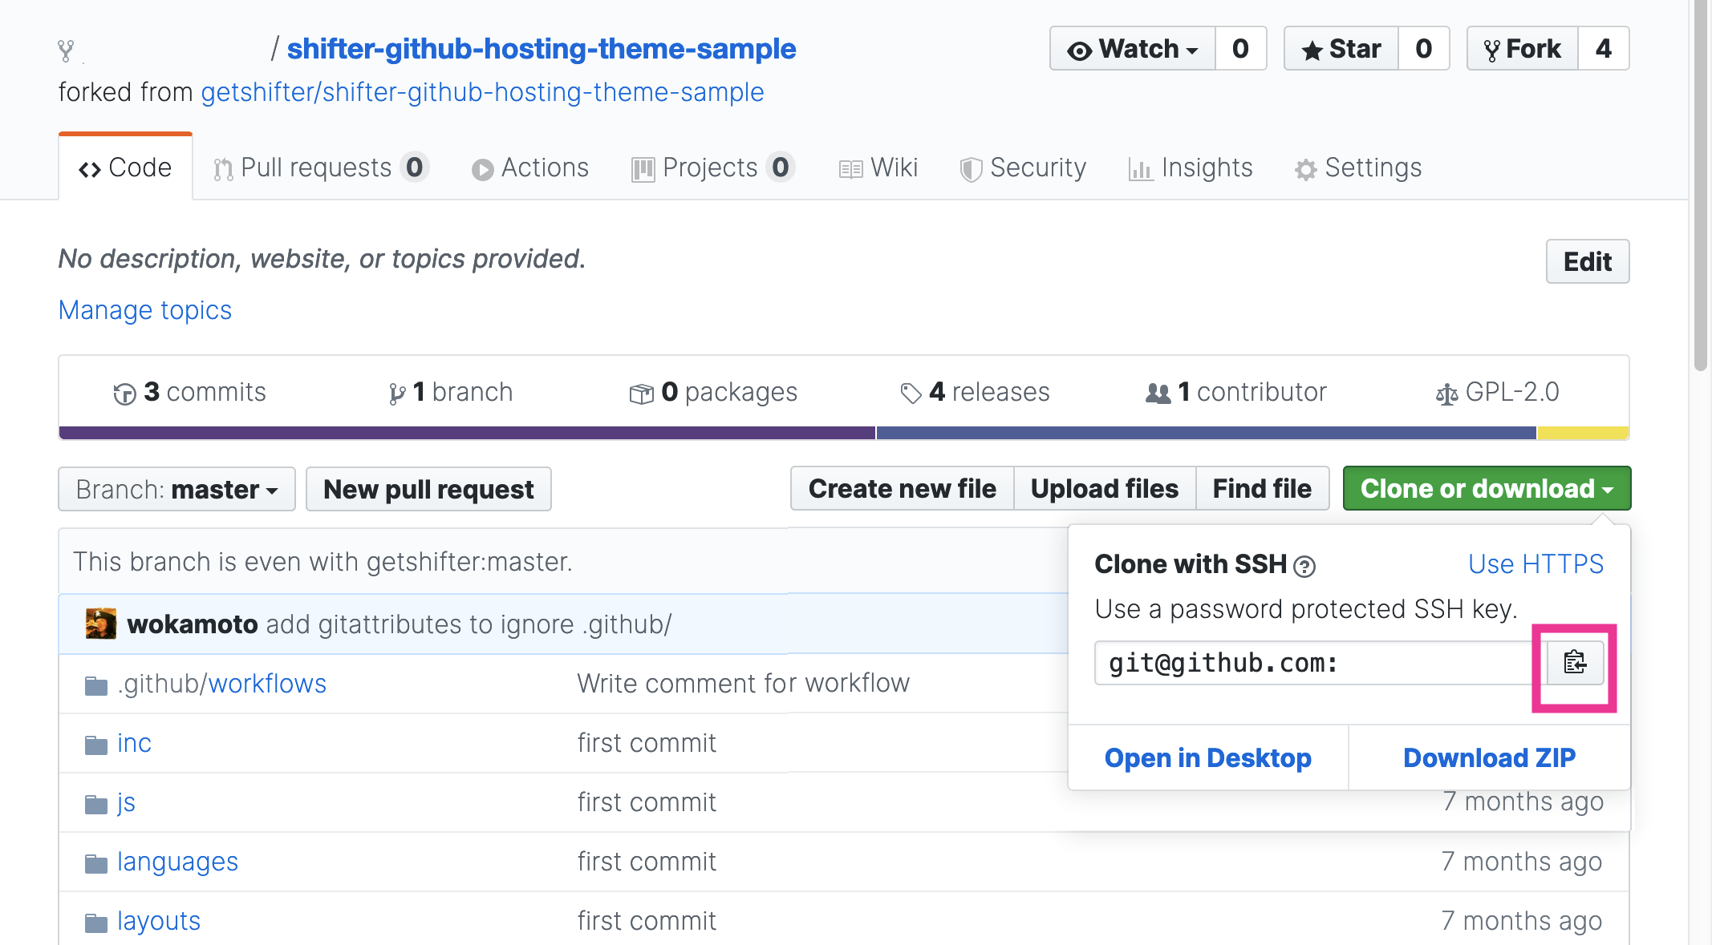This screenshot has width=1712, height=945.
Task: Click the page vertical scrollbar
Action: click(x=1700, y=184)
